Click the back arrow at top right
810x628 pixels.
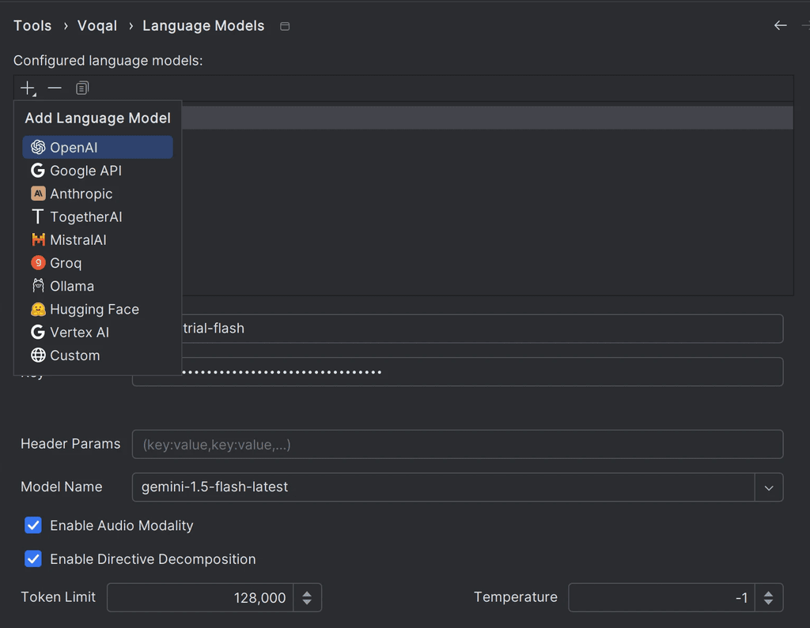(781, 25)
